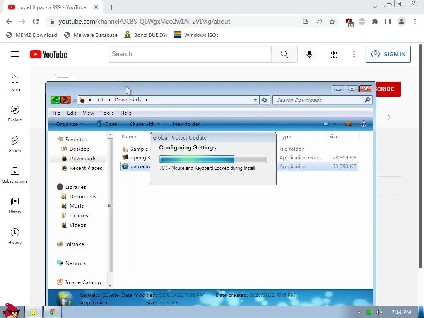Open the Bonzi BUDDY! bookmark

click(146, 35)
